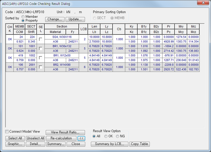Click the LCB column header
Viewport: 211px width, 152px height.
(x=83, y=29)
